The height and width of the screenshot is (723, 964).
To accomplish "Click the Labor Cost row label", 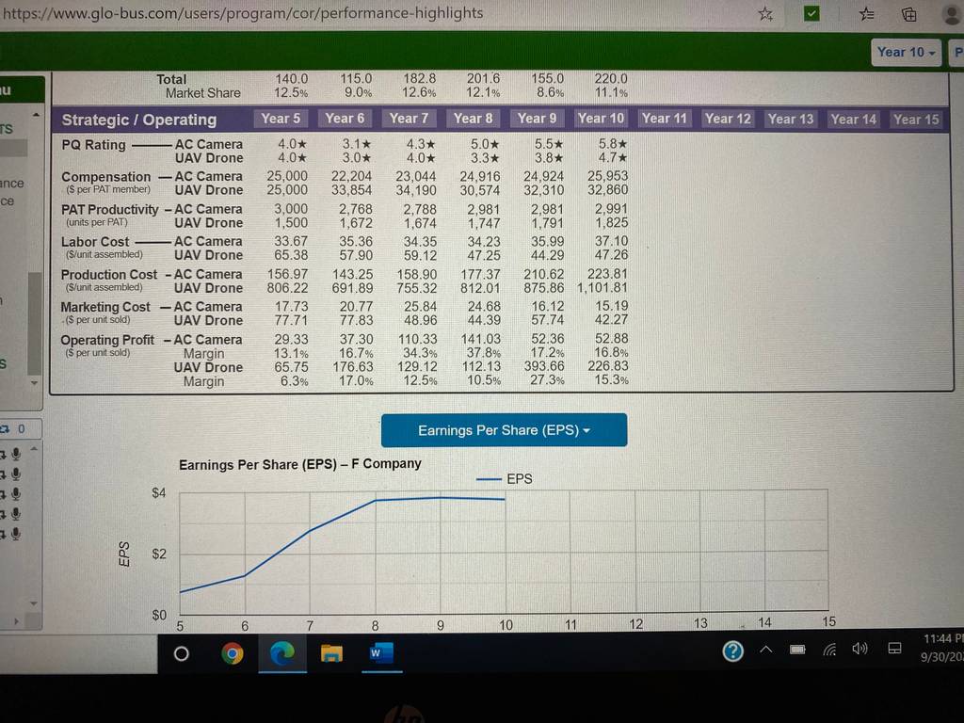I will [95, 242].
